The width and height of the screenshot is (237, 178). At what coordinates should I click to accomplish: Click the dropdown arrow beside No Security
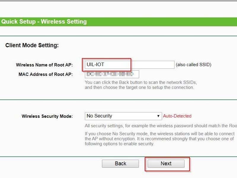pyautogui.click(x=159, y=116)
